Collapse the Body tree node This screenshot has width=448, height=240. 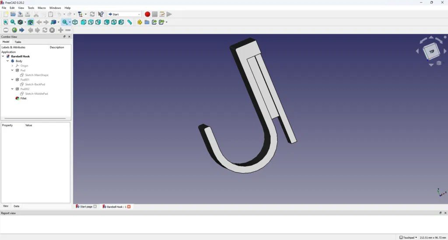click(x=8, y=61)
